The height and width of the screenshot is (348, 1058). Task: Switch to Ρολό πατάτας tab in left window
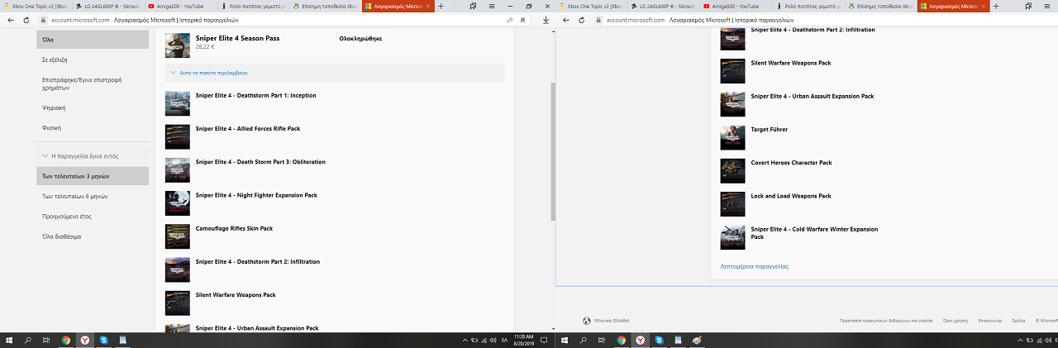(253, 6)
